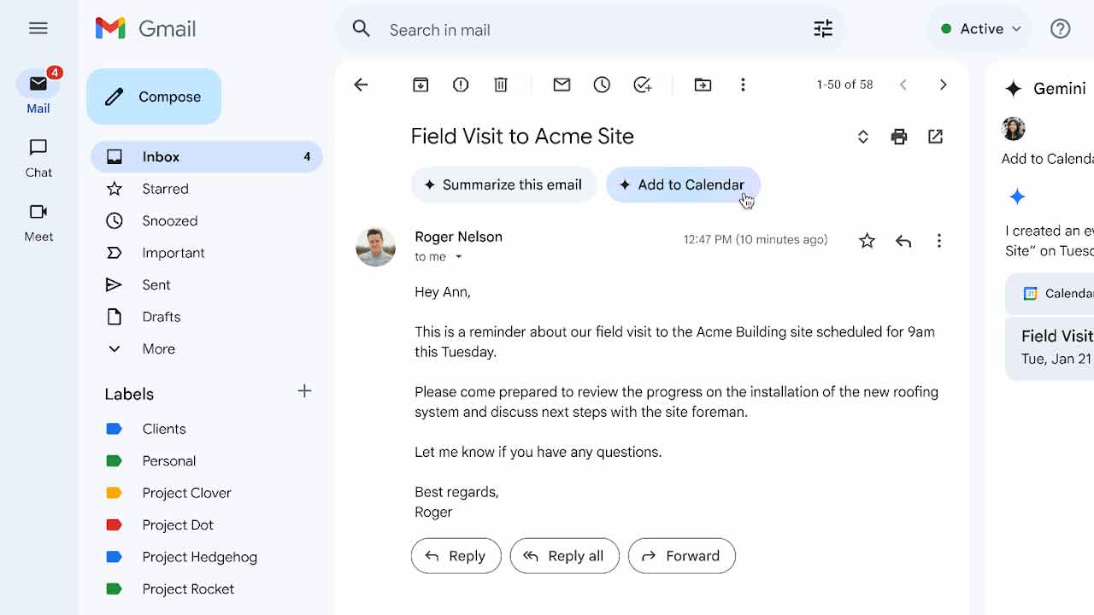Viewport: 1094px width, 615px height.
Task: Click the '12:47 PM (10 minutes ago)' timestamp
Action: pos(756,240)
